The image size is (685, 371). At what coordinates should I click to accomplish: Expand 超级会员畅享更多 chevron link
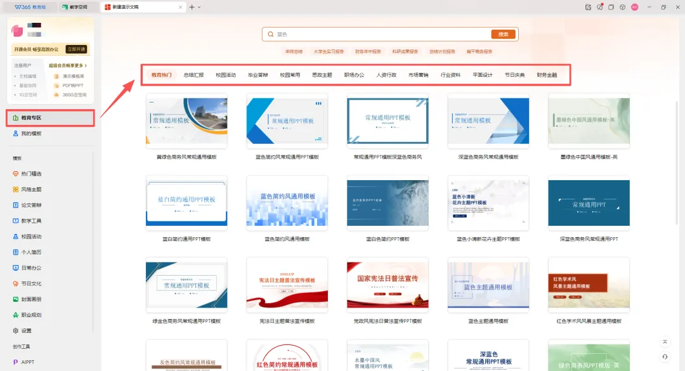(68, 65)
